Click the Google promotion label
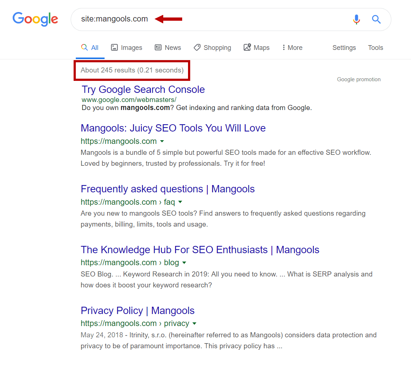This screenshot has height=365, width=411. point(359,79)
